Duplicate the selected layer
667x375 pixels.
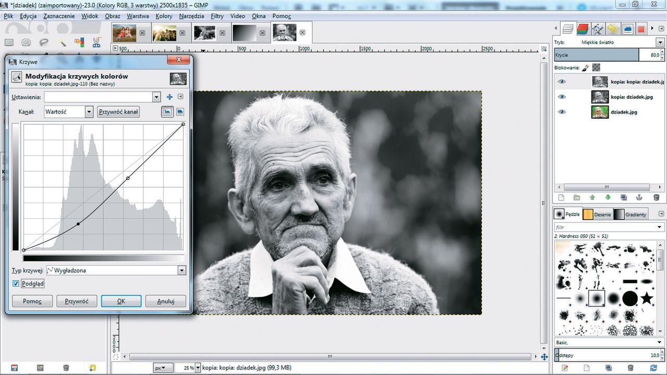(x=624, y=197)
